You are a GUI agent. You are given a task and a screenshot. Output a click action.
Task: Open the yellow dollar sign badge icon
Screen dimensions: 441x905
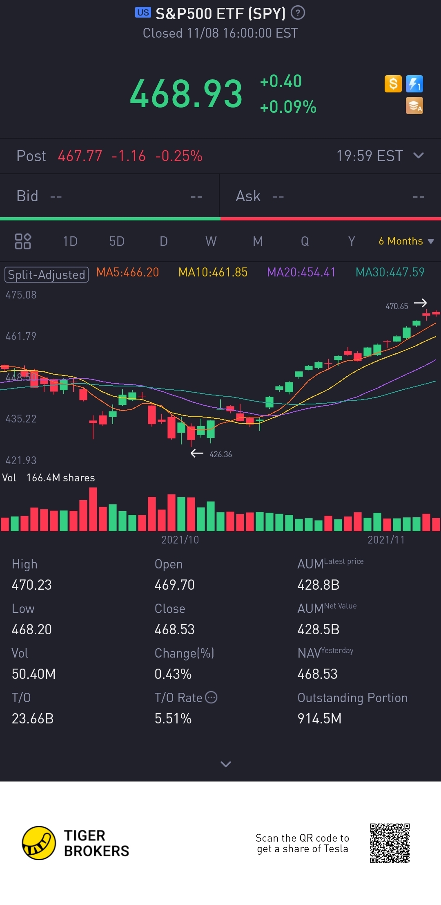coord(393,84)
